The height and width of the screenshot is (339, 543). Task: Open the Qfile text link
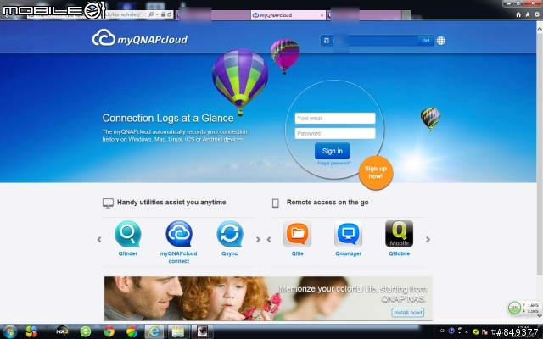click(297, 253)
